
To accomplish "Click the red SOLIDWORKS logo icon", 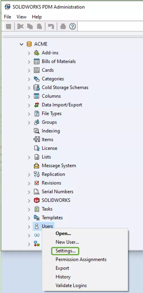I will click(x=37, y=200).
